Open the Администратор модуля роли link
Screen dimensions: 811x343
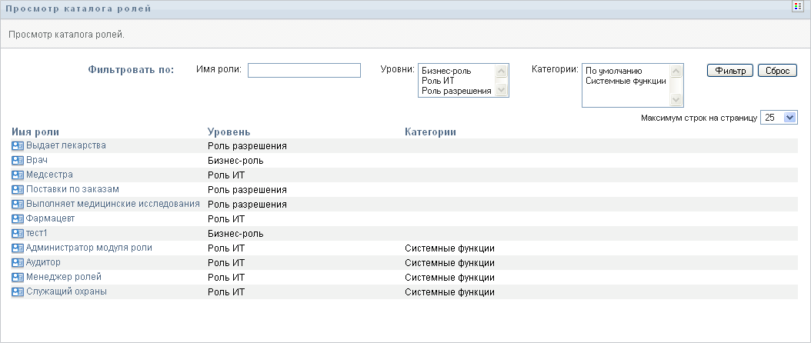coord(89,248)
